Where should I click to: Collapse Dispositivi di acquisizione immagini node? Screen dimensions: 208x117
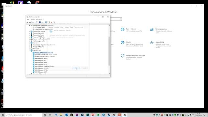click(x=30, y=25)
